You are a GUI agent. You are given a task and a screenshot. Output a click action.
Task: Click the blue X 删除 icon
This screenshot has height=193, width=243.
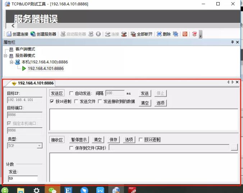[159, 34]
